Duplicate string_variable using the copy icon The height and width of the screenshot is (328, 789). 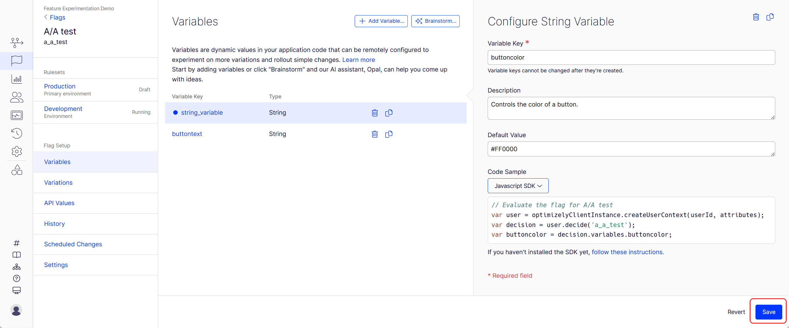point(389,113)
